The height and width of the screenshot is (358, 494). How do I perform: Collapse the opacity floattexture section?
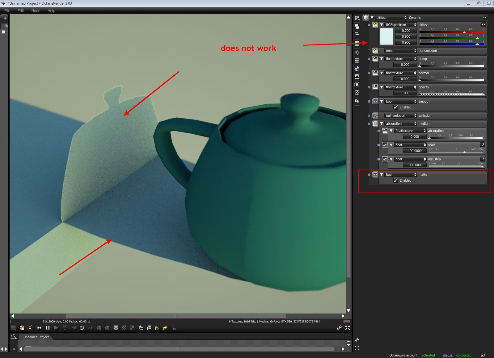click(382, 87)
